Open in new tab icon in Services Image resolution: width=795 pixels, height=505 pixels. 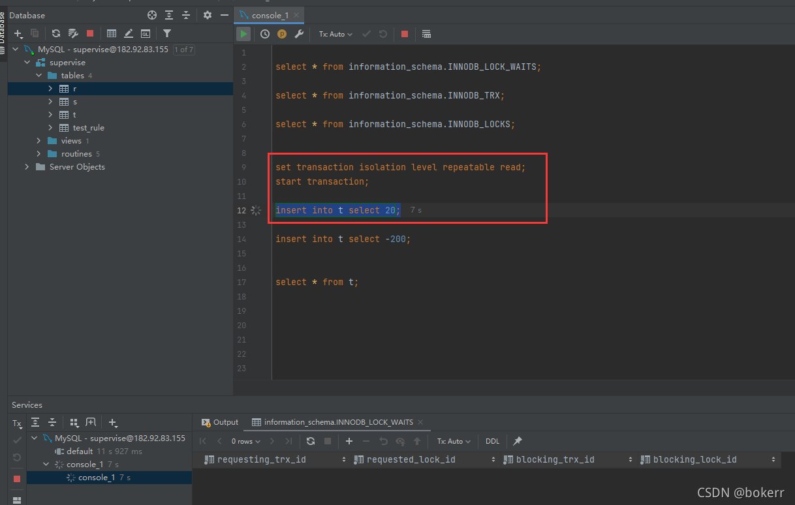point(91,423)
